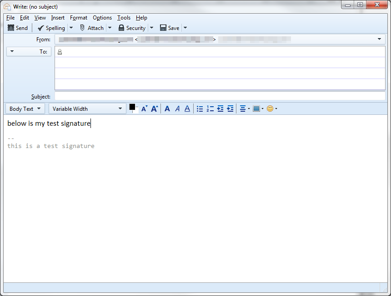Save the message with Save button
This screenshot has height=296, width=391.
pyautogui.click(x=170, y=28)
